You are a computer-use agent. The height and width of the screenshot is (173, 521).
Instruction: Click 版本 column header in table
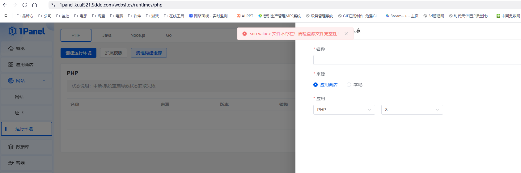224,104
